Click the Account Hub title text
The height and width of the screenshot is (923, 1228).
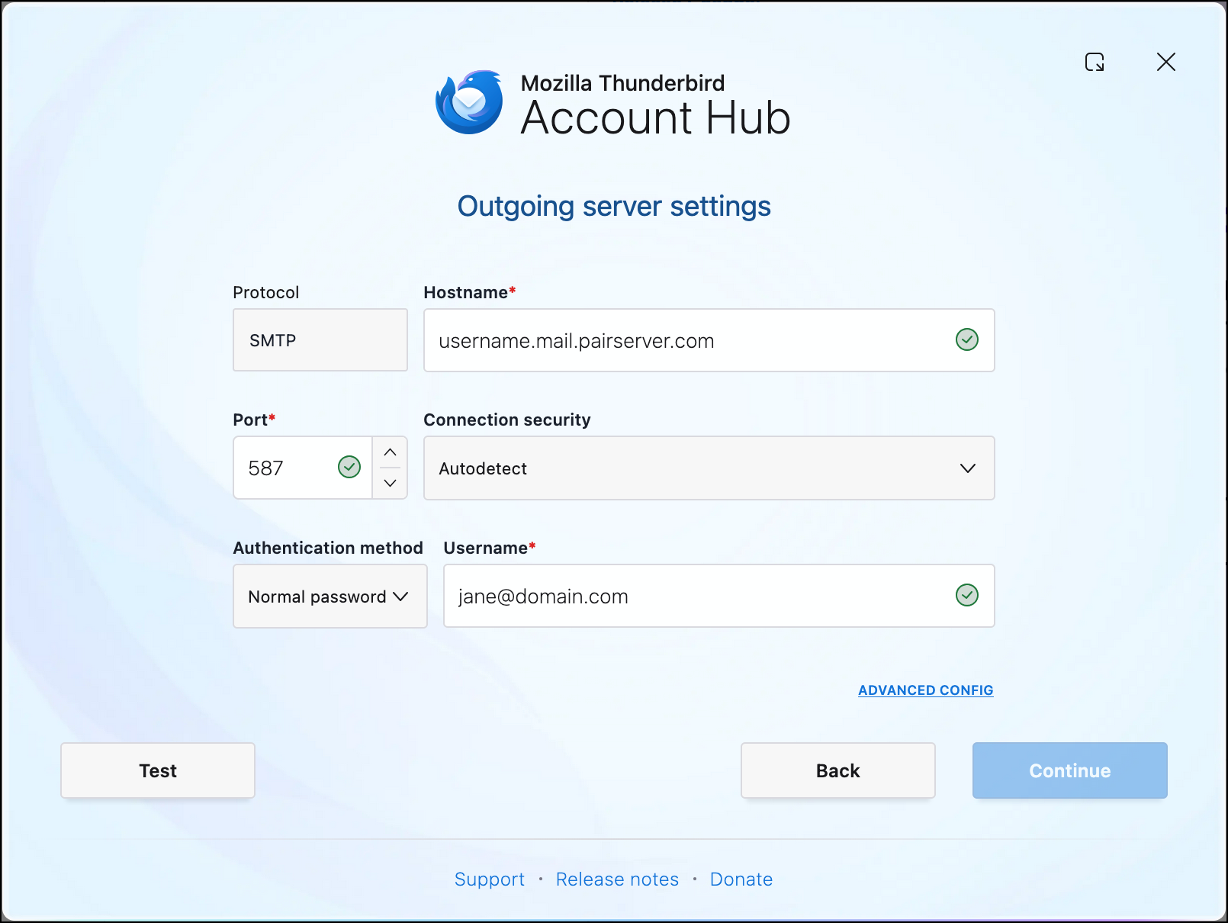coord(656,118)
